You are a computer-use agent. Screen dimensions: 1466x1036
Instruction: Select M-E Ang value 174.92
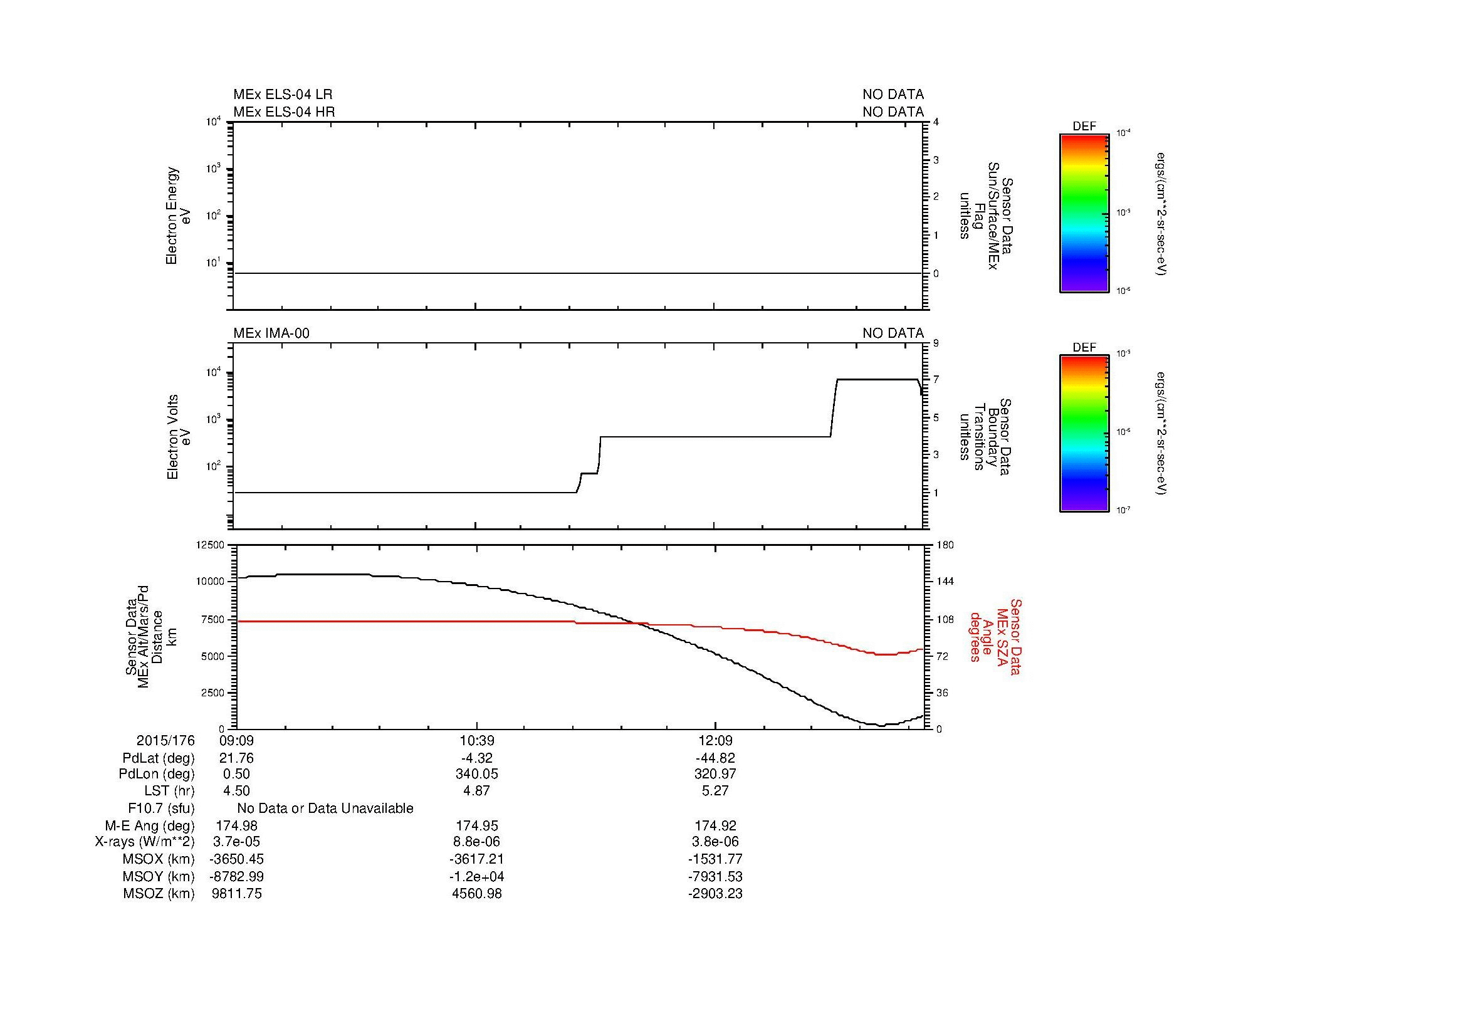[715, 826]
